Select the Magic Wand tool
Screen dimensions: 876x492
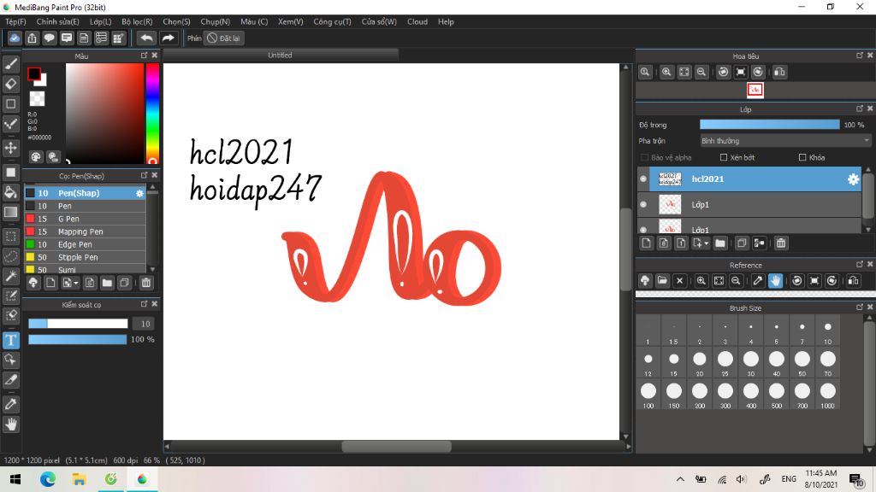[10, 276]
